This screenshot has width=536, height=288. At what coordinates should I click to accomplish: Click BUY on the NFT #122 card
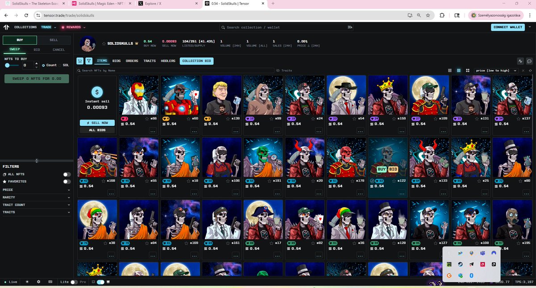coord(381,169)
